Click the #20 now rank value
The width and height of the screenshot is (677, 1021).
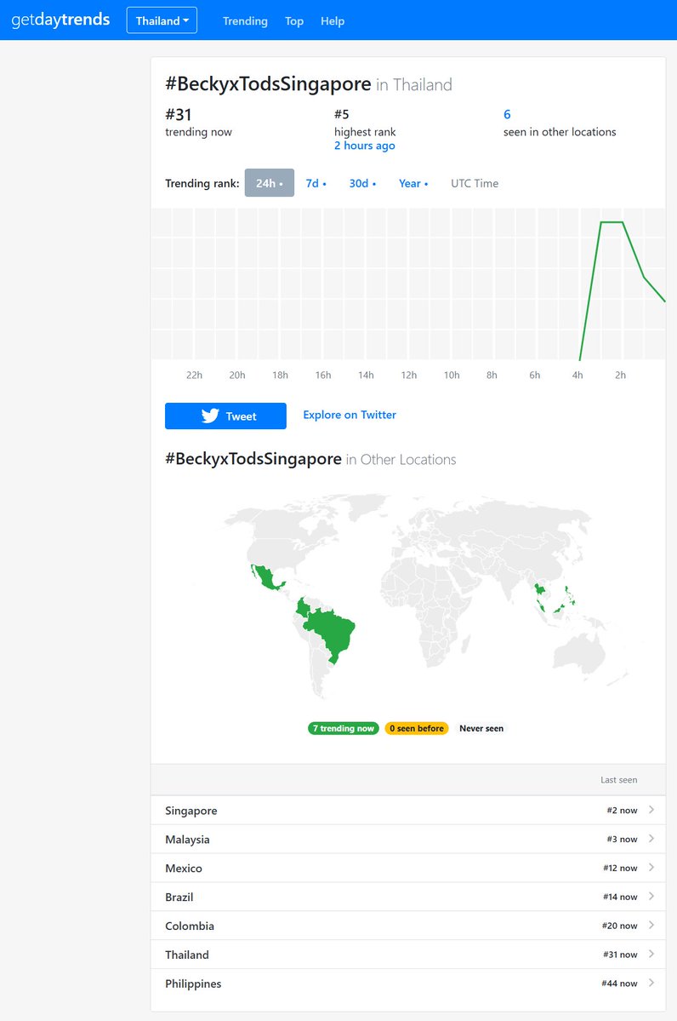click(x=619, y=926)
